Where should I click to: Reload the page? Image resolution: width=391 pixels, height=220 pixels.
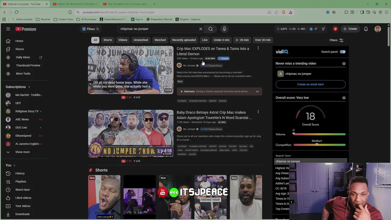pos(16,12)
